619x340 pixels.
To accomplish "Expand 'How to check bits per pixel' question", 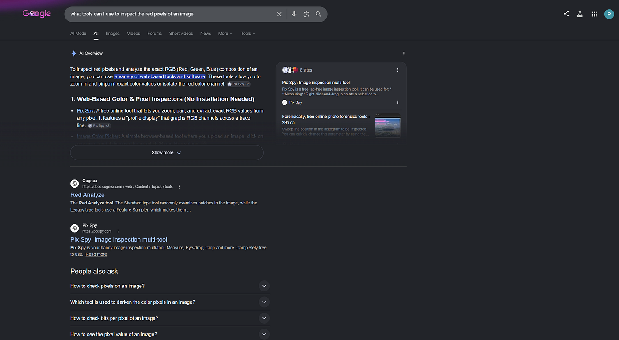I will [170, 318].
